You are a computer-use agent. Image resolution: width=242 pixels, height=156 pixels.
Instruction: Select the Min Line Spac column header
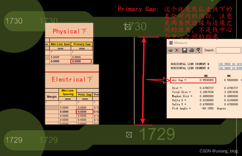(60, 44)
